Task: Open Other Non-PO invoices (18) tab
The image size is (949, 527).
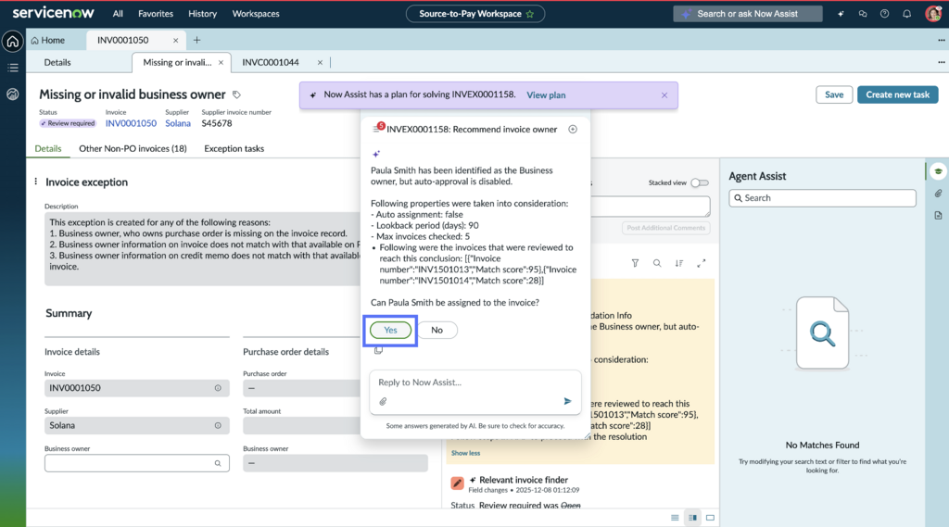Action: pos(133,148)
